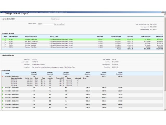
Task: Expand the 20/01/2013 - 26/01/2013 period row
Action: coord(2,94)
